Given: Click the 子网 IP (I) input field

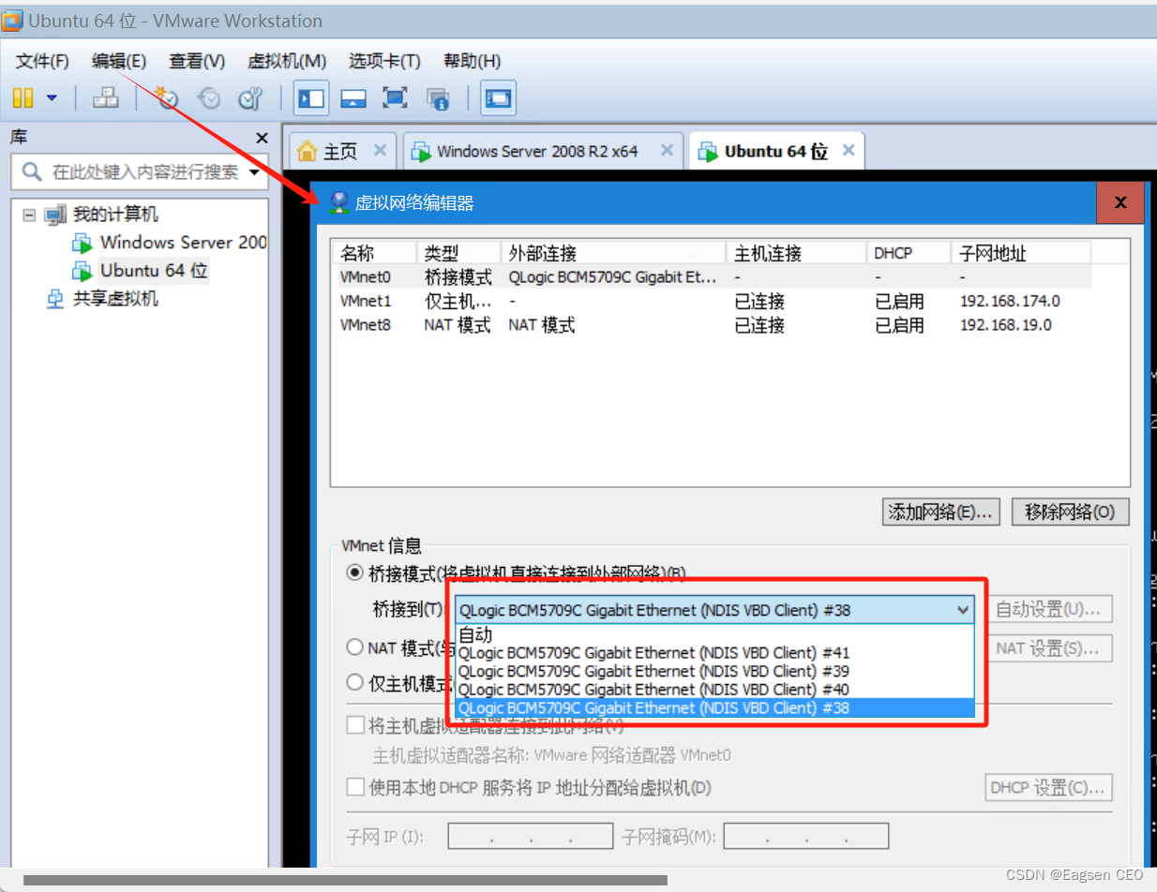Looking at the screenshot, I should coord(530,836).
